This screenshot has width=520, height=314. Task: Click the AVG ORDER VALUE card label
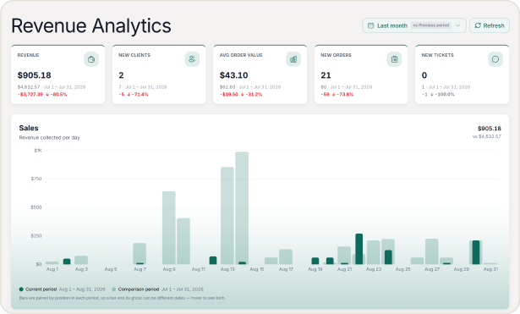point(241,55)
